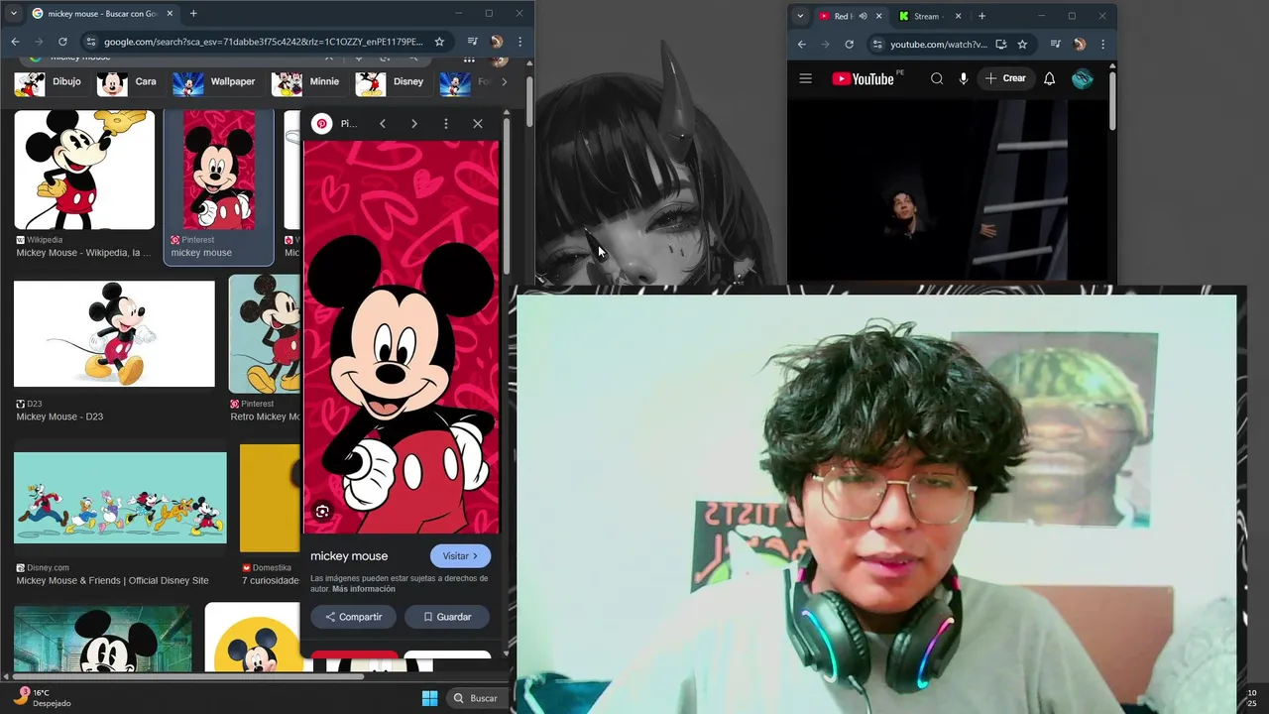Open new tab in Google search window
The height and width of the screenshot is (714, 1269).
click(x=193, y=14)
